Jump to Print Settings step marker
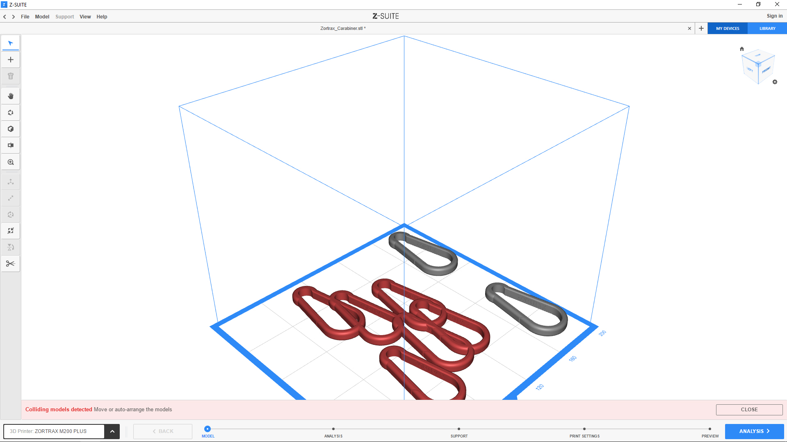 (584, 429)
